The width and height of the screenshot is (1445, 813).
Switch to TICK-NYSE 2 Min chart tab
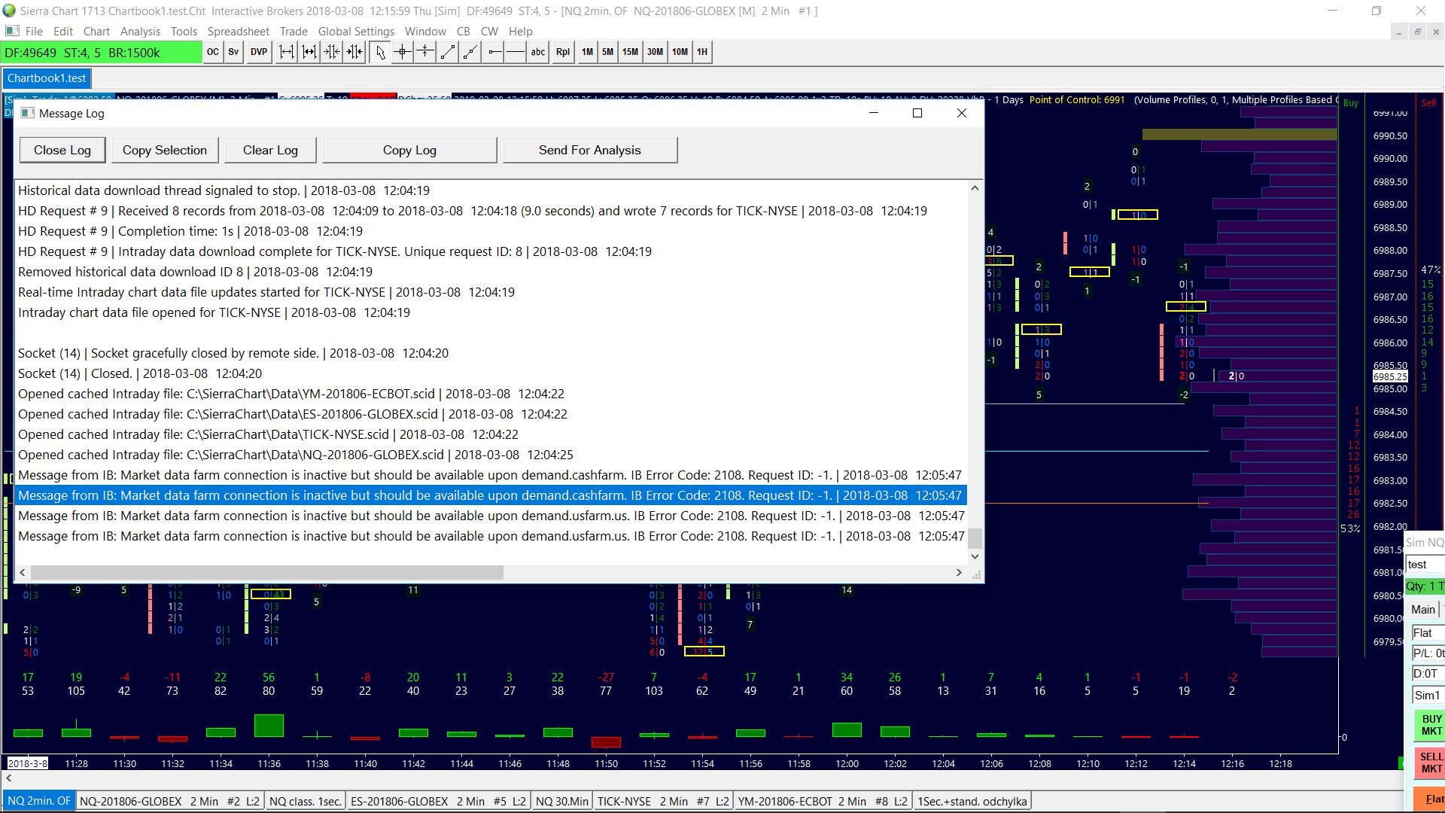[x=662, y=801]
